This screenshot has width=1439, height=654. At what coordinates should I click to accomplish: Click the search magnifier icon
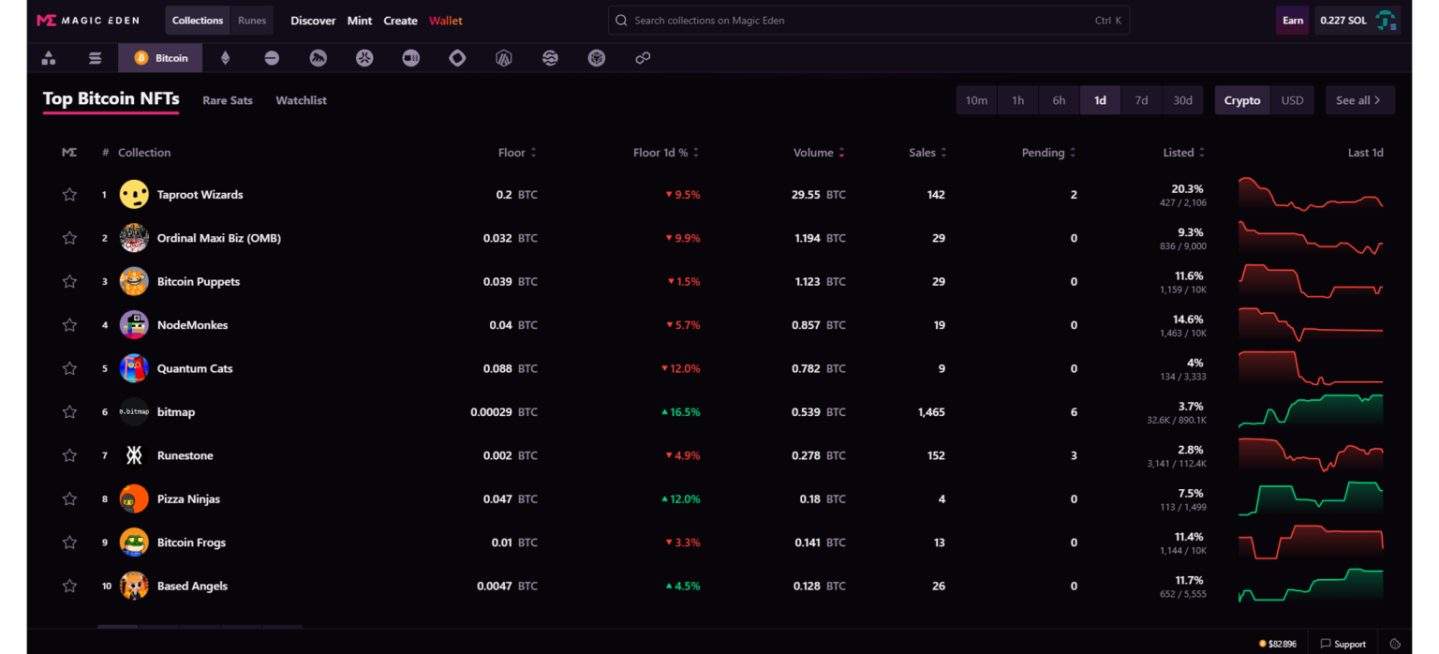621,21
